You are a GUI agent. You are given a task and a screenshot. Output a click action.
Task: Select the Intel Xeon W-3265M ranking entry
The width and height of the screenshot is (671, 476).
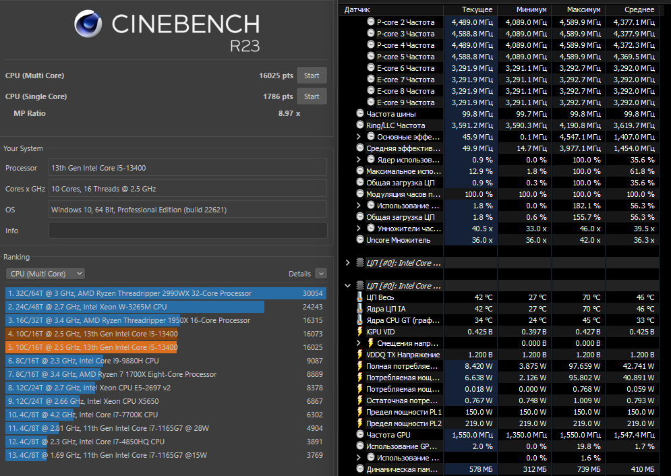166,307
